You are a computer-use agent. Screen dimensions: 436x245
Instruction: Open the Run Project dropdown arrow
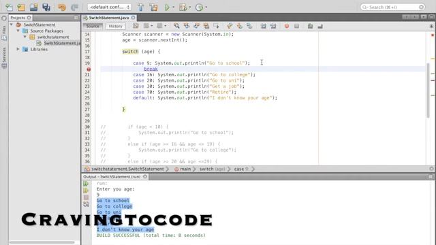tap(174, 7)
